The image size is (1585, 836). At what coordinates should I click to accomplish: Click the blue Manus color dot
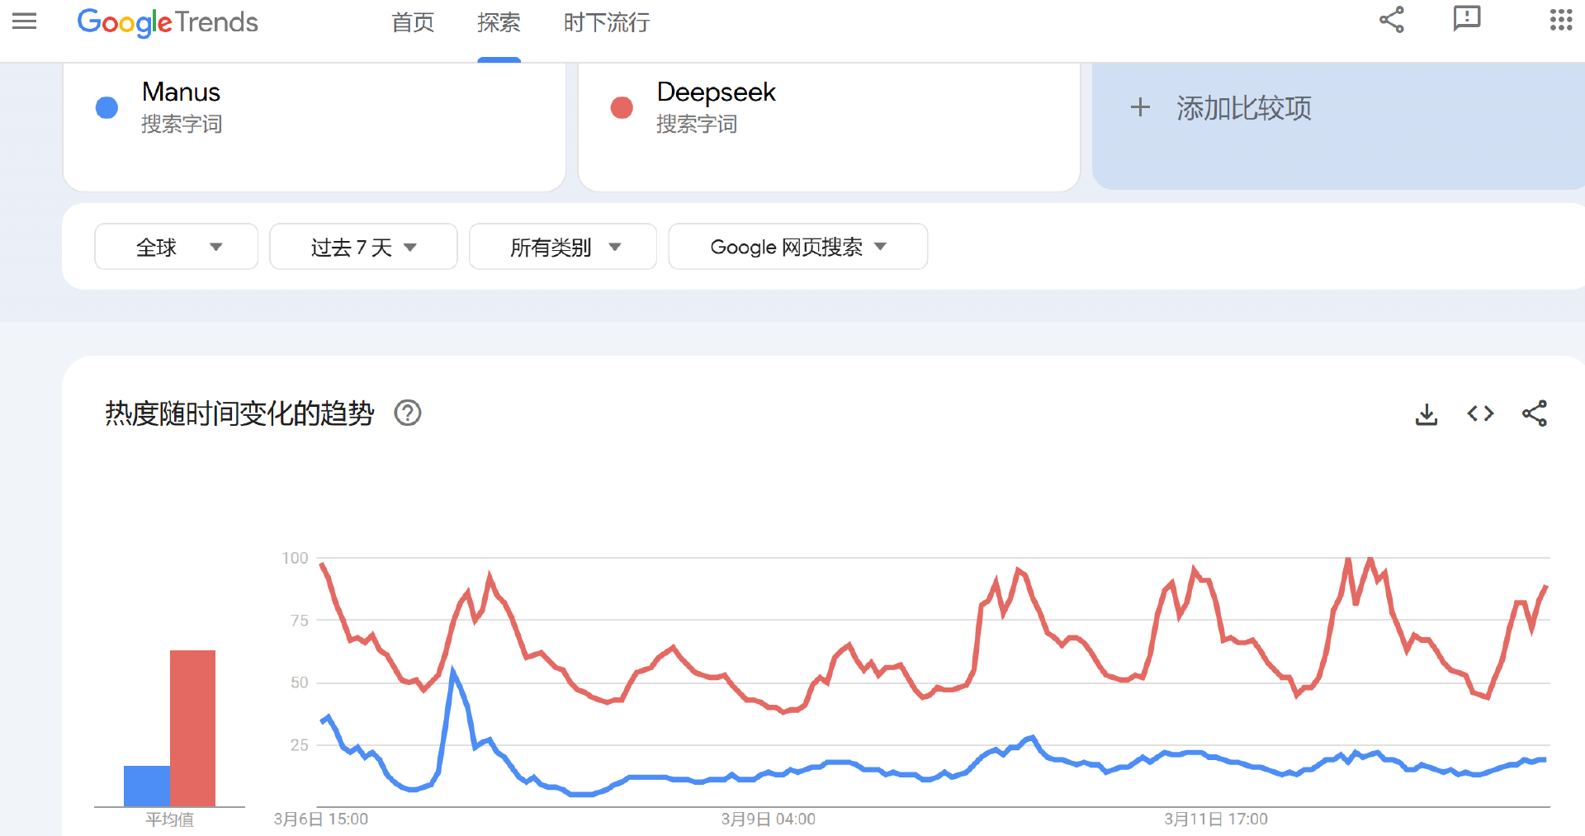[x=106, y=107]
